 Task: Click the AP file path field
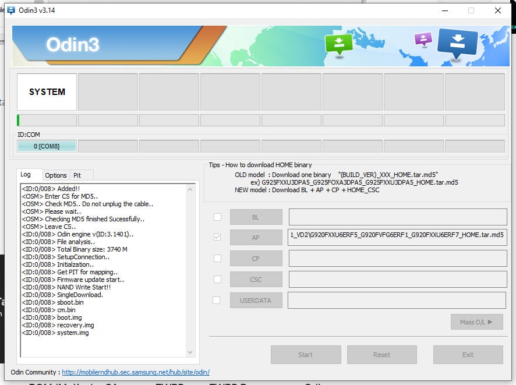[x=397, y=237]
